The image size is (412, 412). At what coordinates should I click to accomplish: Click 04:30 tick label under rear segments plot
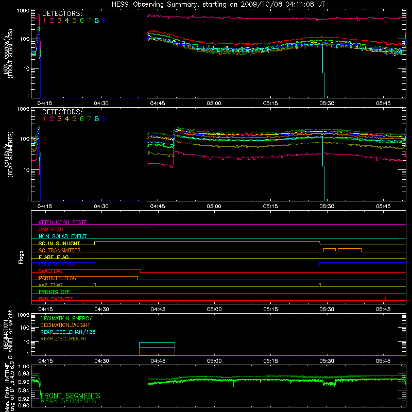tap(101, 207)
